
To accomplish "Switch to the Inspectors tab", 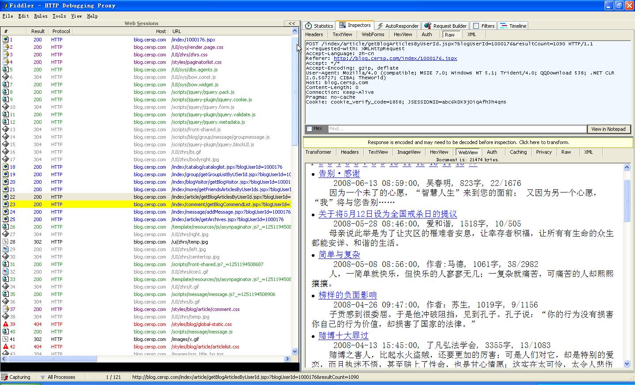I will (x=355, y=25).
